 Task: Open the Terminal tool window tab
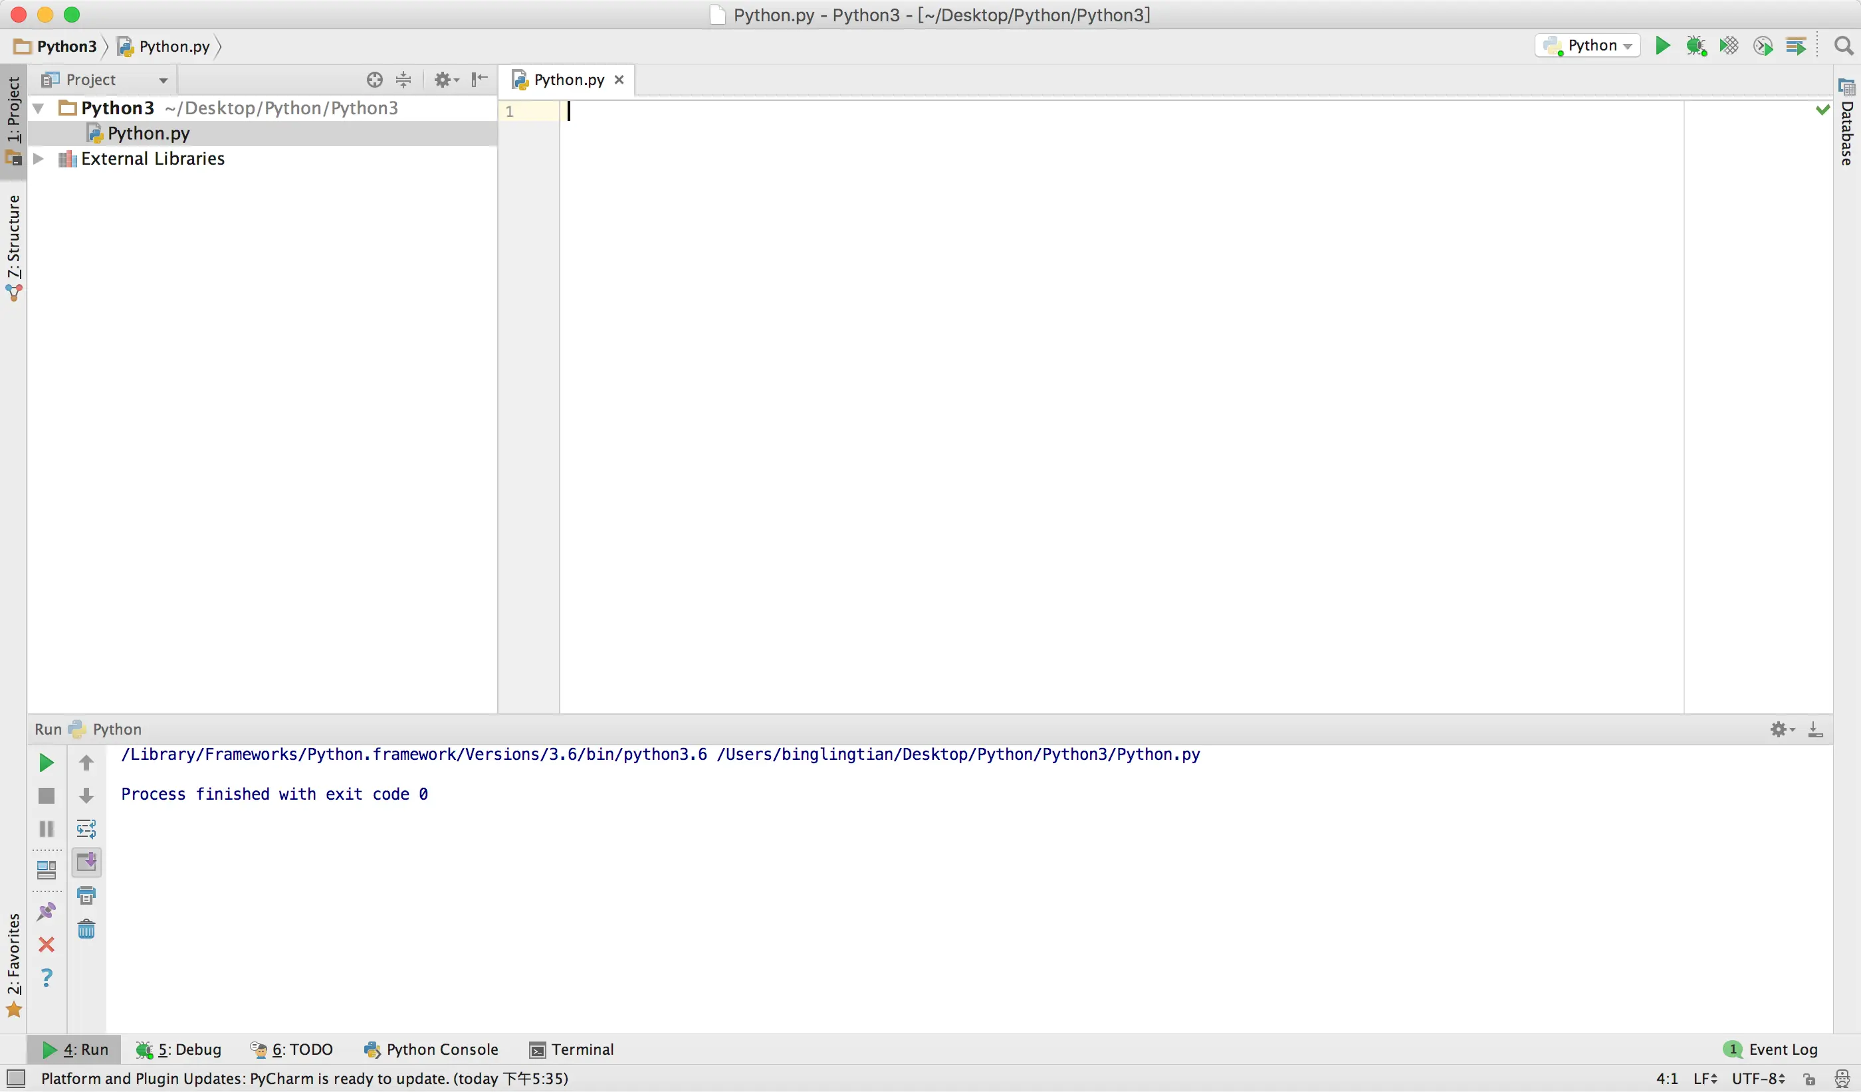[572, 1049]
